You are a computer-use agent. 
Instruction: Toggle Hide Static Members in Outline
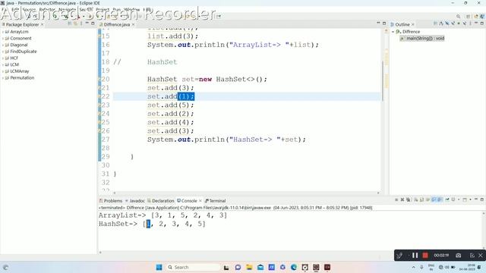tap(453, 24)
